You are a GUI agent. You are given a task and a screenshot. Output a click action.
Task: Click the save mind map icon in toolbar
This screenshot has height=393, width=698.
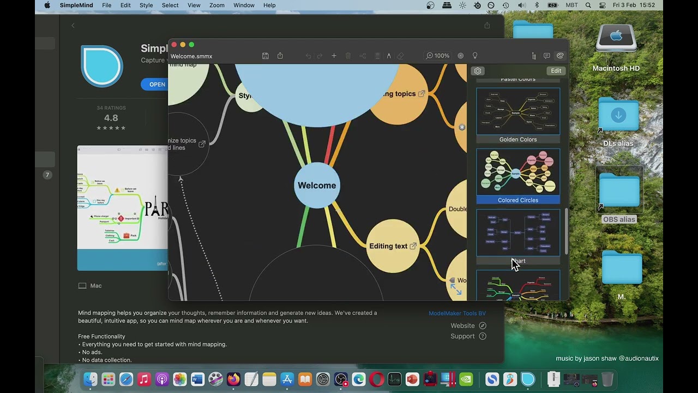265,56
